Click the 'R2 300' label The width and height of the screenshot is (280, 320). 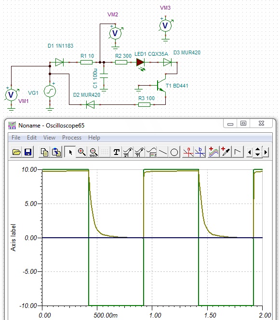point(123,56)
